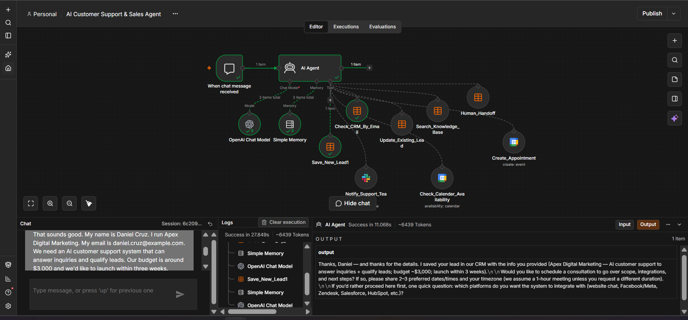Zoom out on the canvas
Image resolution: width=688 pixels, height=320 pixels.
point(70,203)
